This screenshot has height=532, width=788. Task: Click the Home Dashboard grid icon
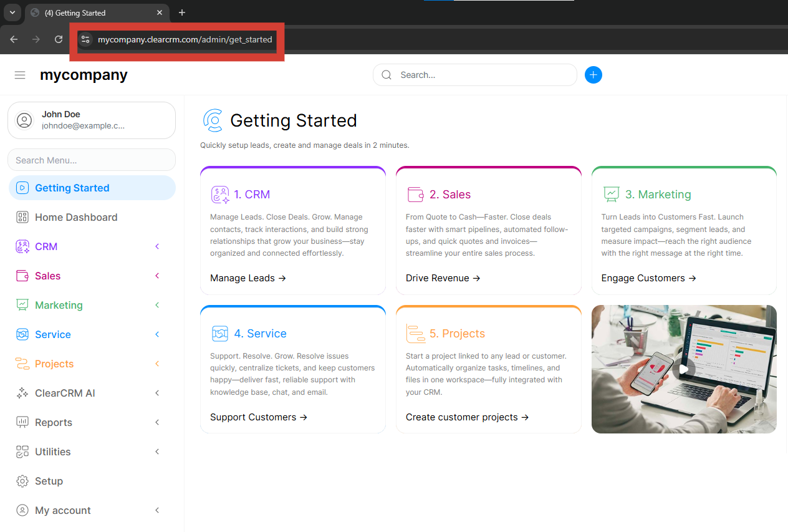point(22,217)
